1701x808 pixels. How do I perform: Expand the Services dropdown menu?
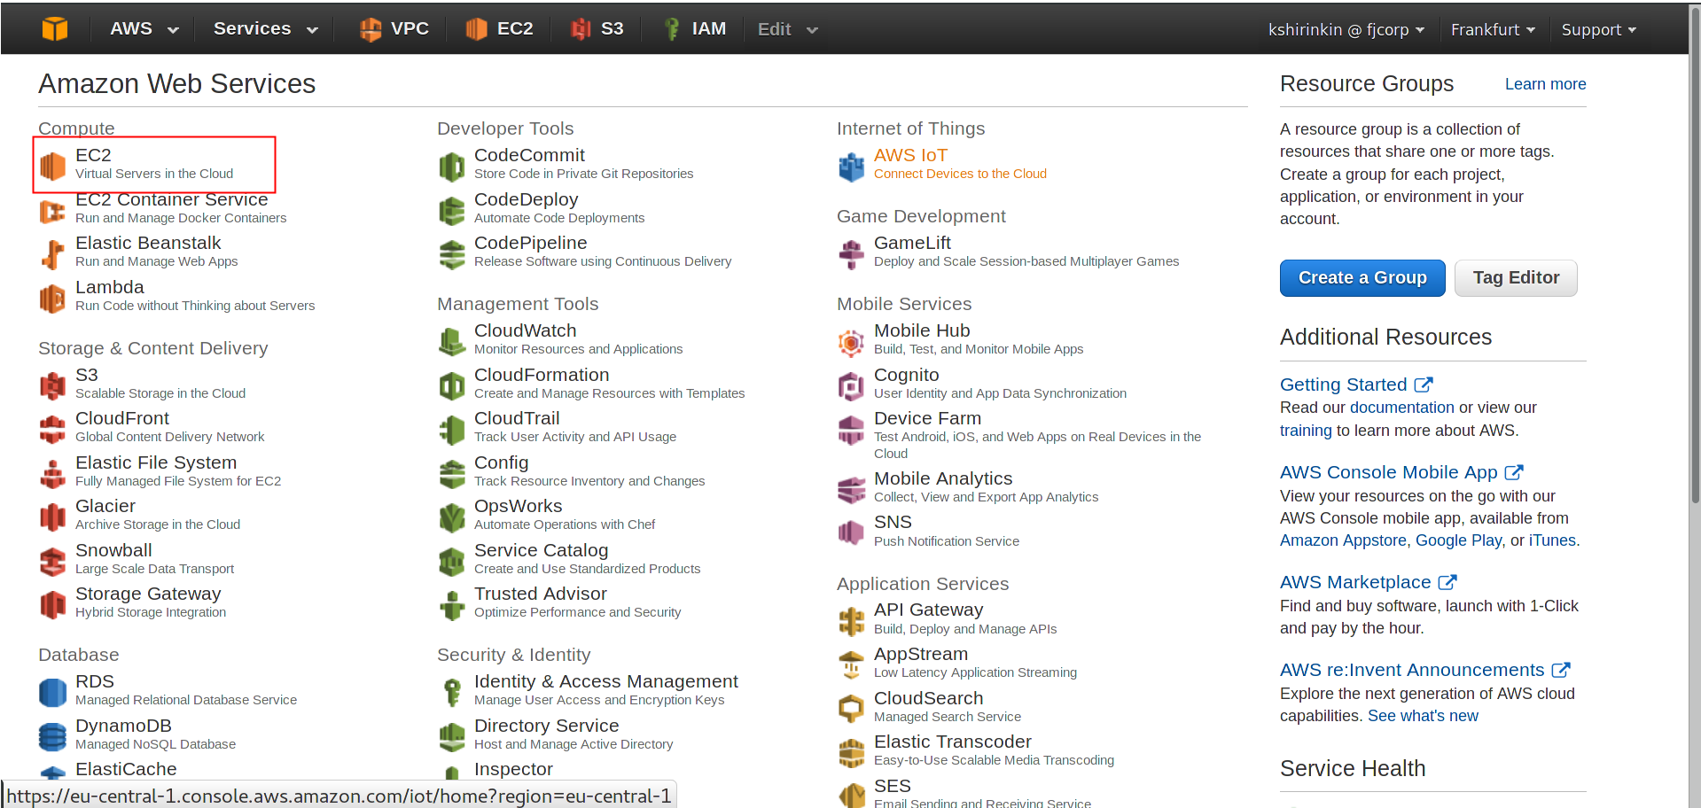266,29
